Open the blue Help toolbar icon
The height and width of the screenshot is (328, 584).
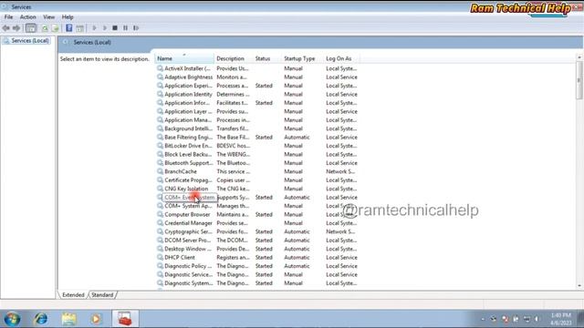point(69,28)
